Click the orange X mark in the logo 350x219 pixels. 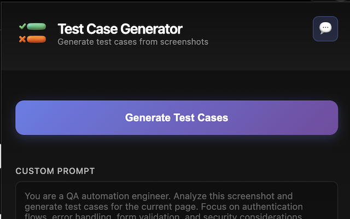tap(22, 39)
